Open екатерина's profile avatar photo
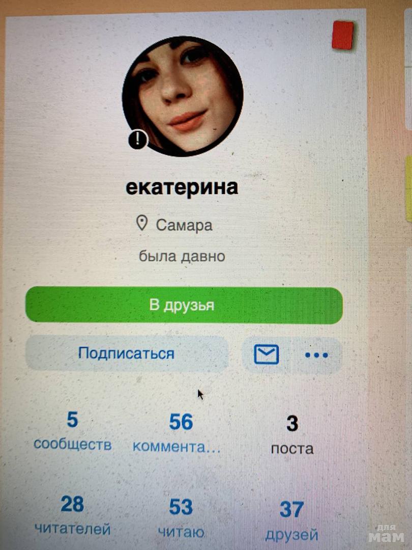 pos(183,96)
